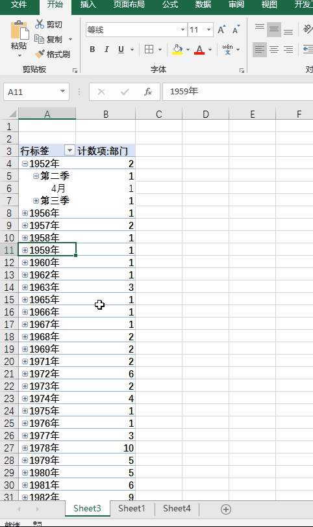This screenshot has height=527, width=313.
Task: Click the Paste clipboard icon
Action: click(x=19, y=31)
